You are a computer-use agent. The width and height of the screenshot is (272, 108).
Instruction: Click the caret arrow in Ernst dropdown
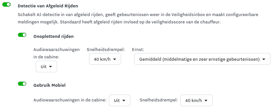click(x=264, y=59)
